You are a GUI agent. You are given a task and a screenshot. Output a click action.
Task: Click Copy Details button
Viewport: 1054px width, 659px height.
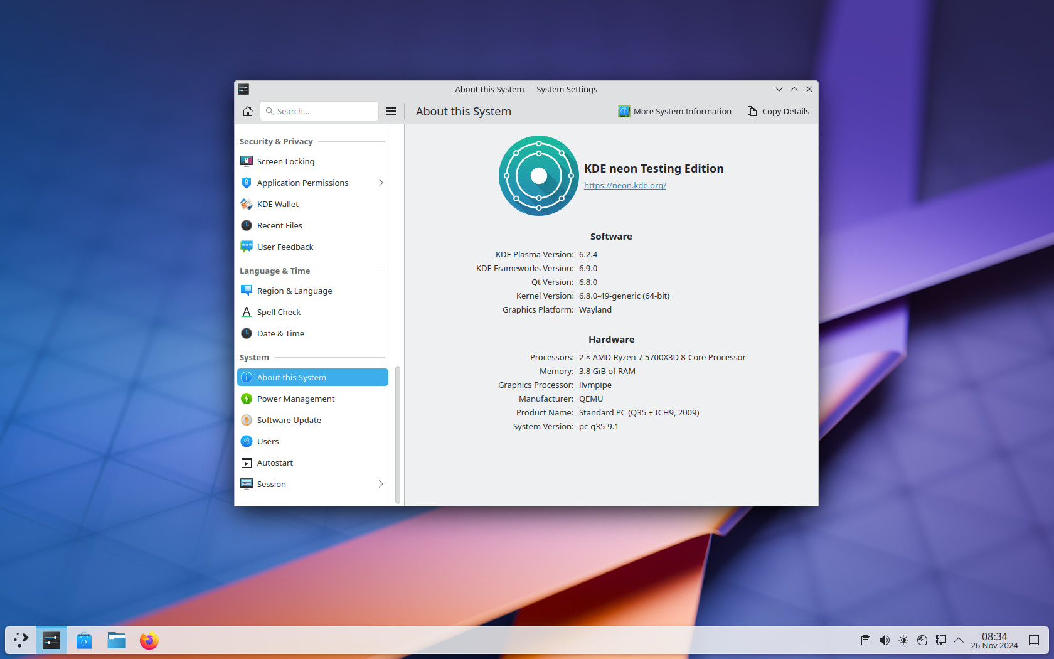tap(778, 111)
